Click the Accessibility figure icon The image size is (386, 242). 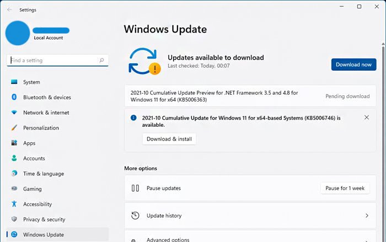pyautogui.click(x=14, y=204)
